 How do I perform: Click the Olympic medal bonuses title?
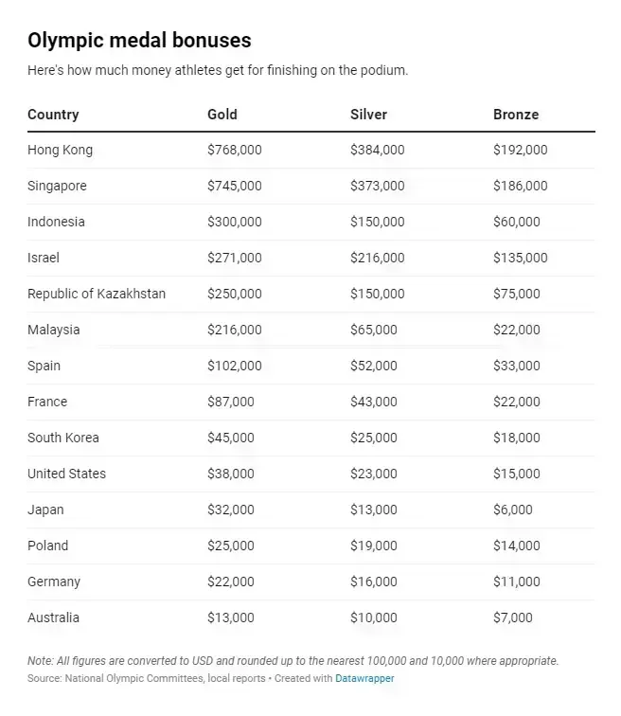point(139,40)
